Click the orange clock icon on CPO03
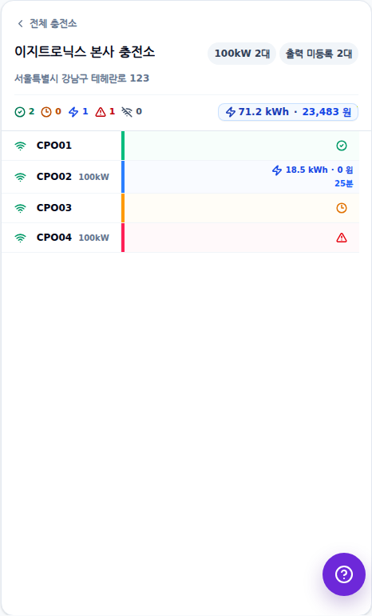 coord(342,208)
